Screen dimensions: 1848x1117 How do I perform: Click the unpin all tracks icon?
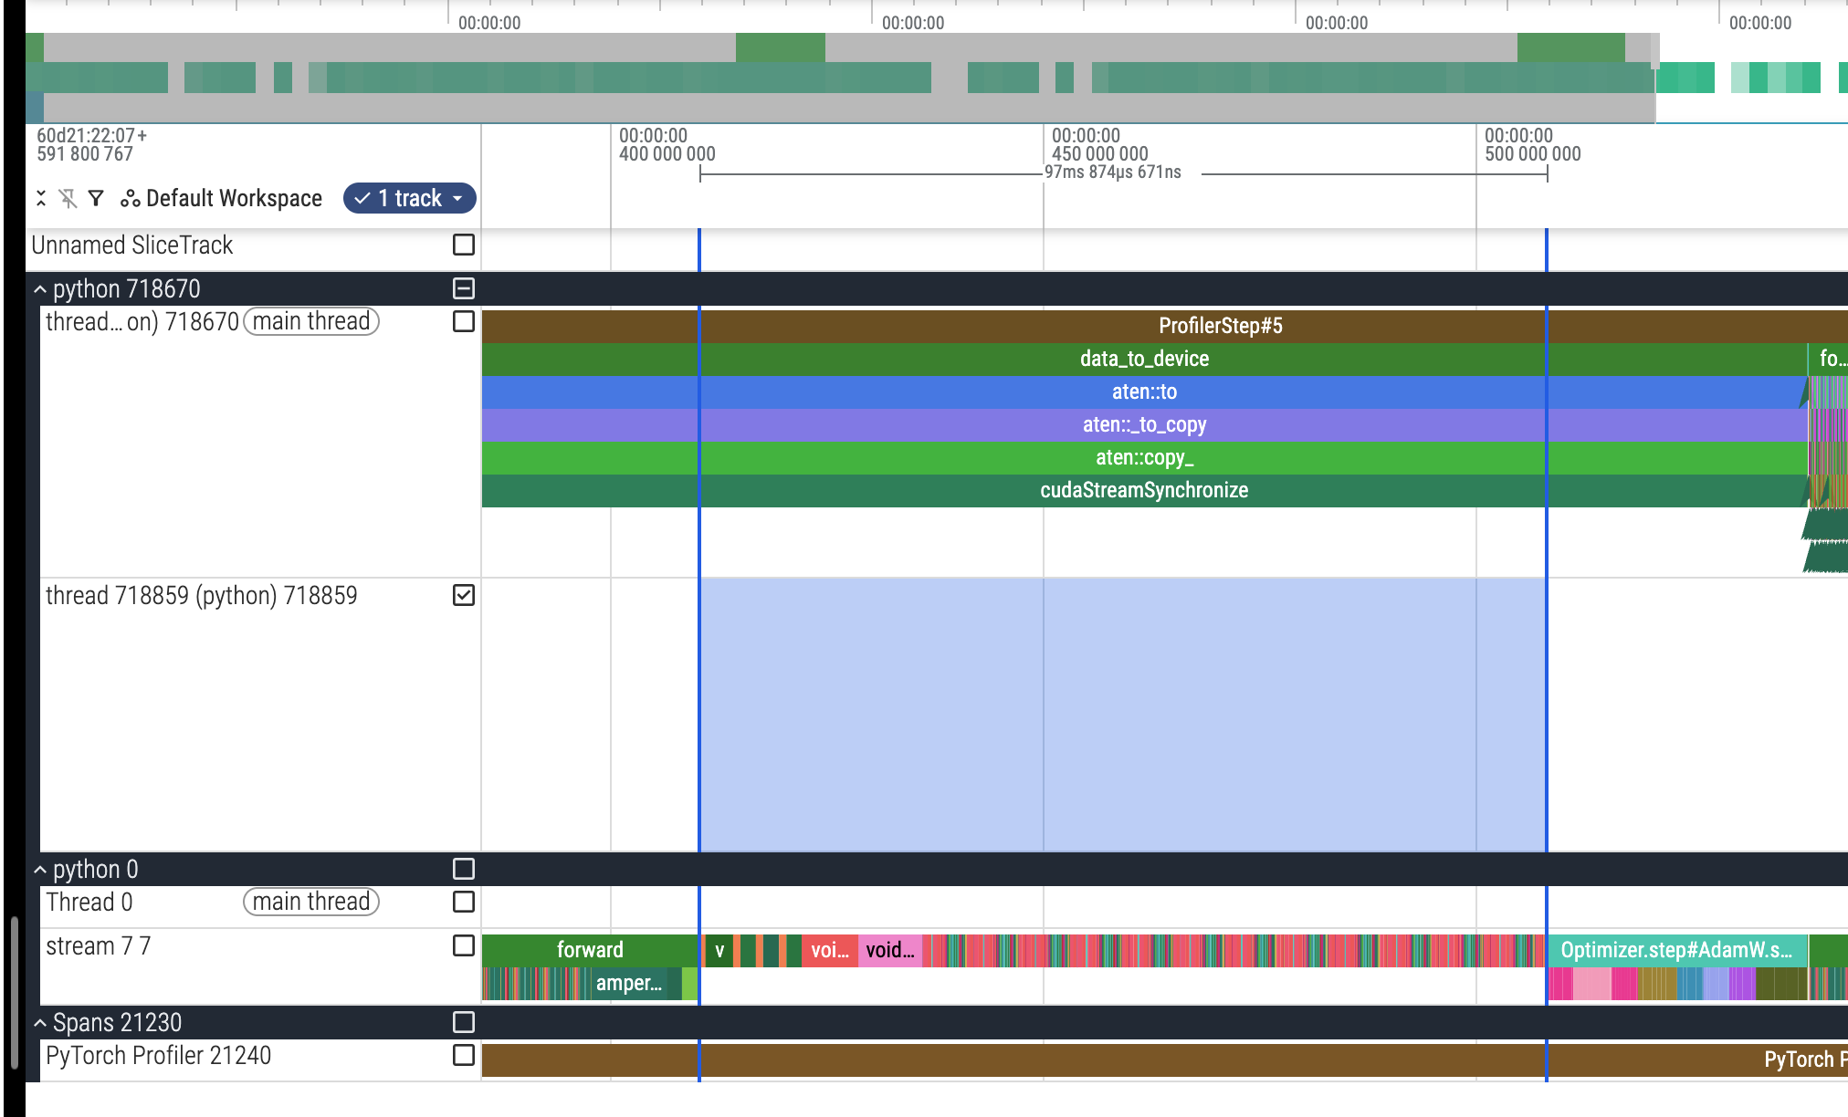click(68, 198)
